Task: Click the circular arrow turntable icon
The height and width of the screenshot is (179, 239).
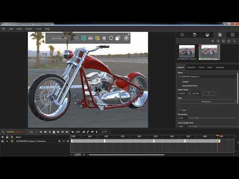Action: pos(111,38)
